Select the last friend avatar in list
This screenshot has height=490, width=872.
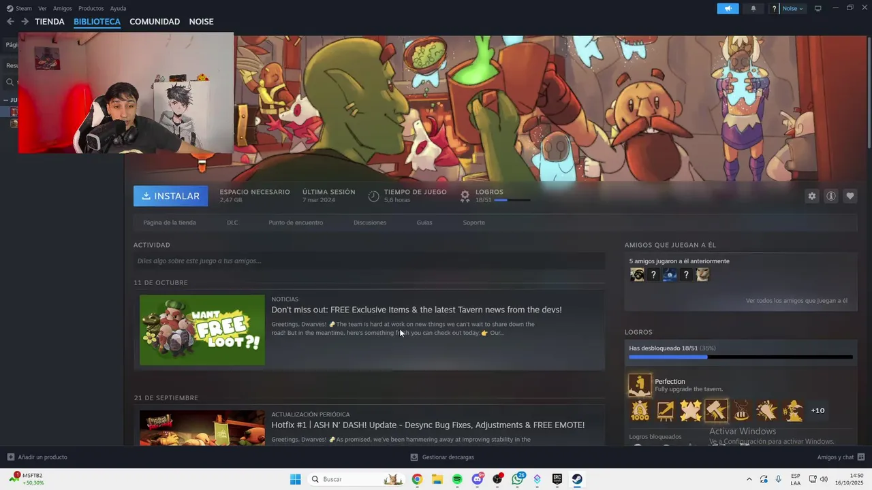pyautogui.click(x=702, y=275)
